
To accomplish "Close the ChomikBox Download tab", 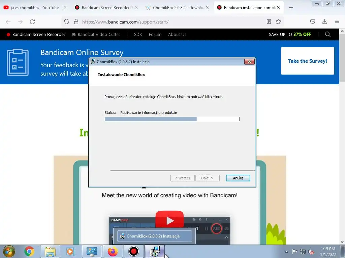I will pyautogui.click(x=207, y=7).
